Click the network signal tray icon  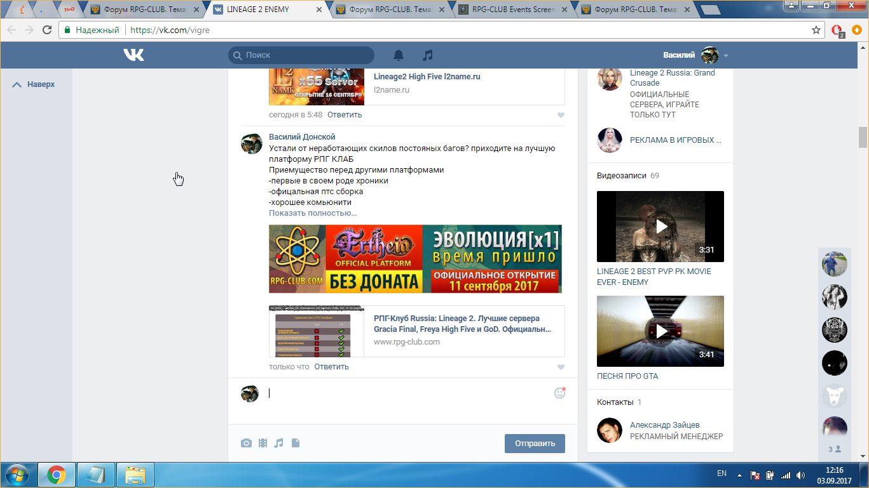pos(786,475)
